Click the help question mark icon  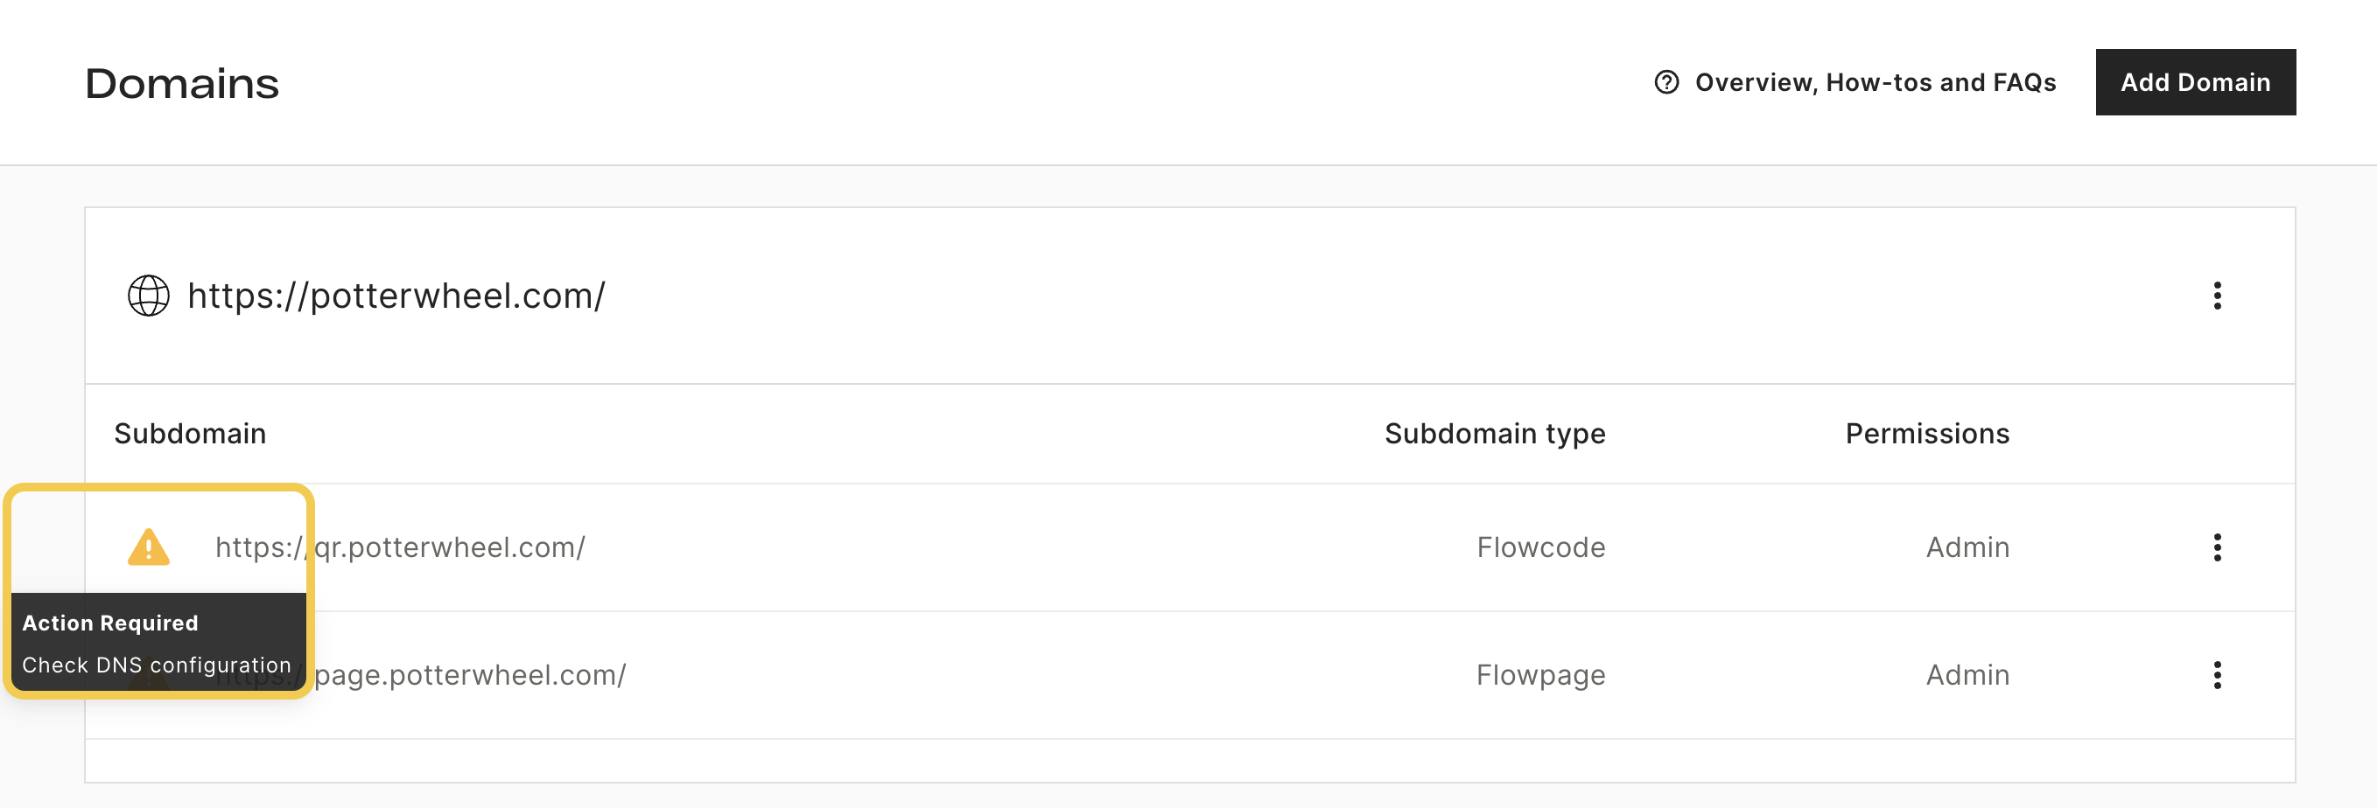click(1665, 83)
